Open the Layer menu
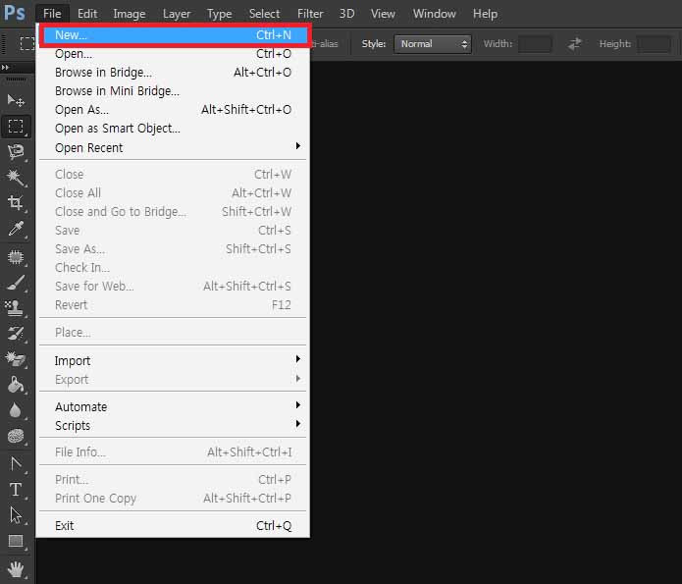 tap(177, 14)
